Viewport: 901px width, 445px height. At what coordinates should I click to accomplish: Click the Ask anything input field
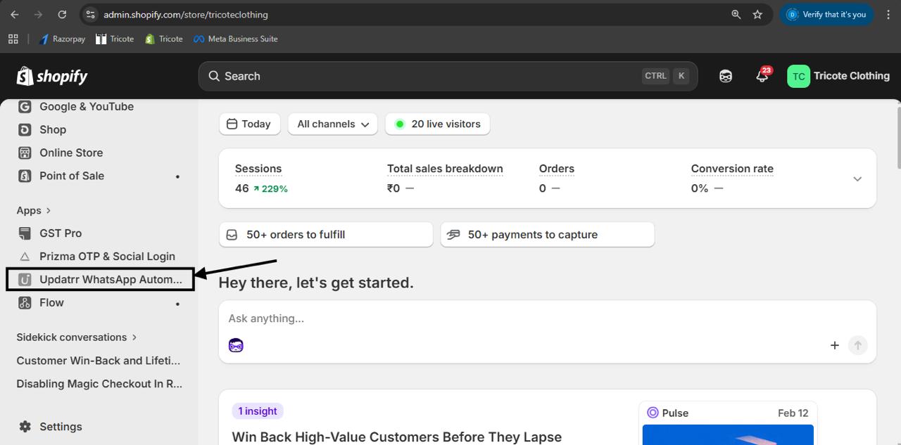point(493,318)
